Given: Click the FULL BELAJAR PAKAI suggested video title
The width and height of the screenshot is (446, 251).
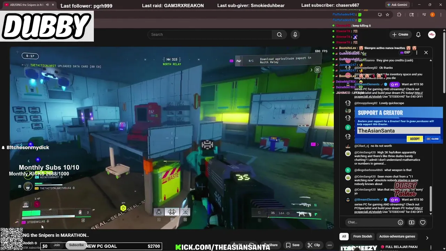Looking at the screenshot, I should coord(401,247).
